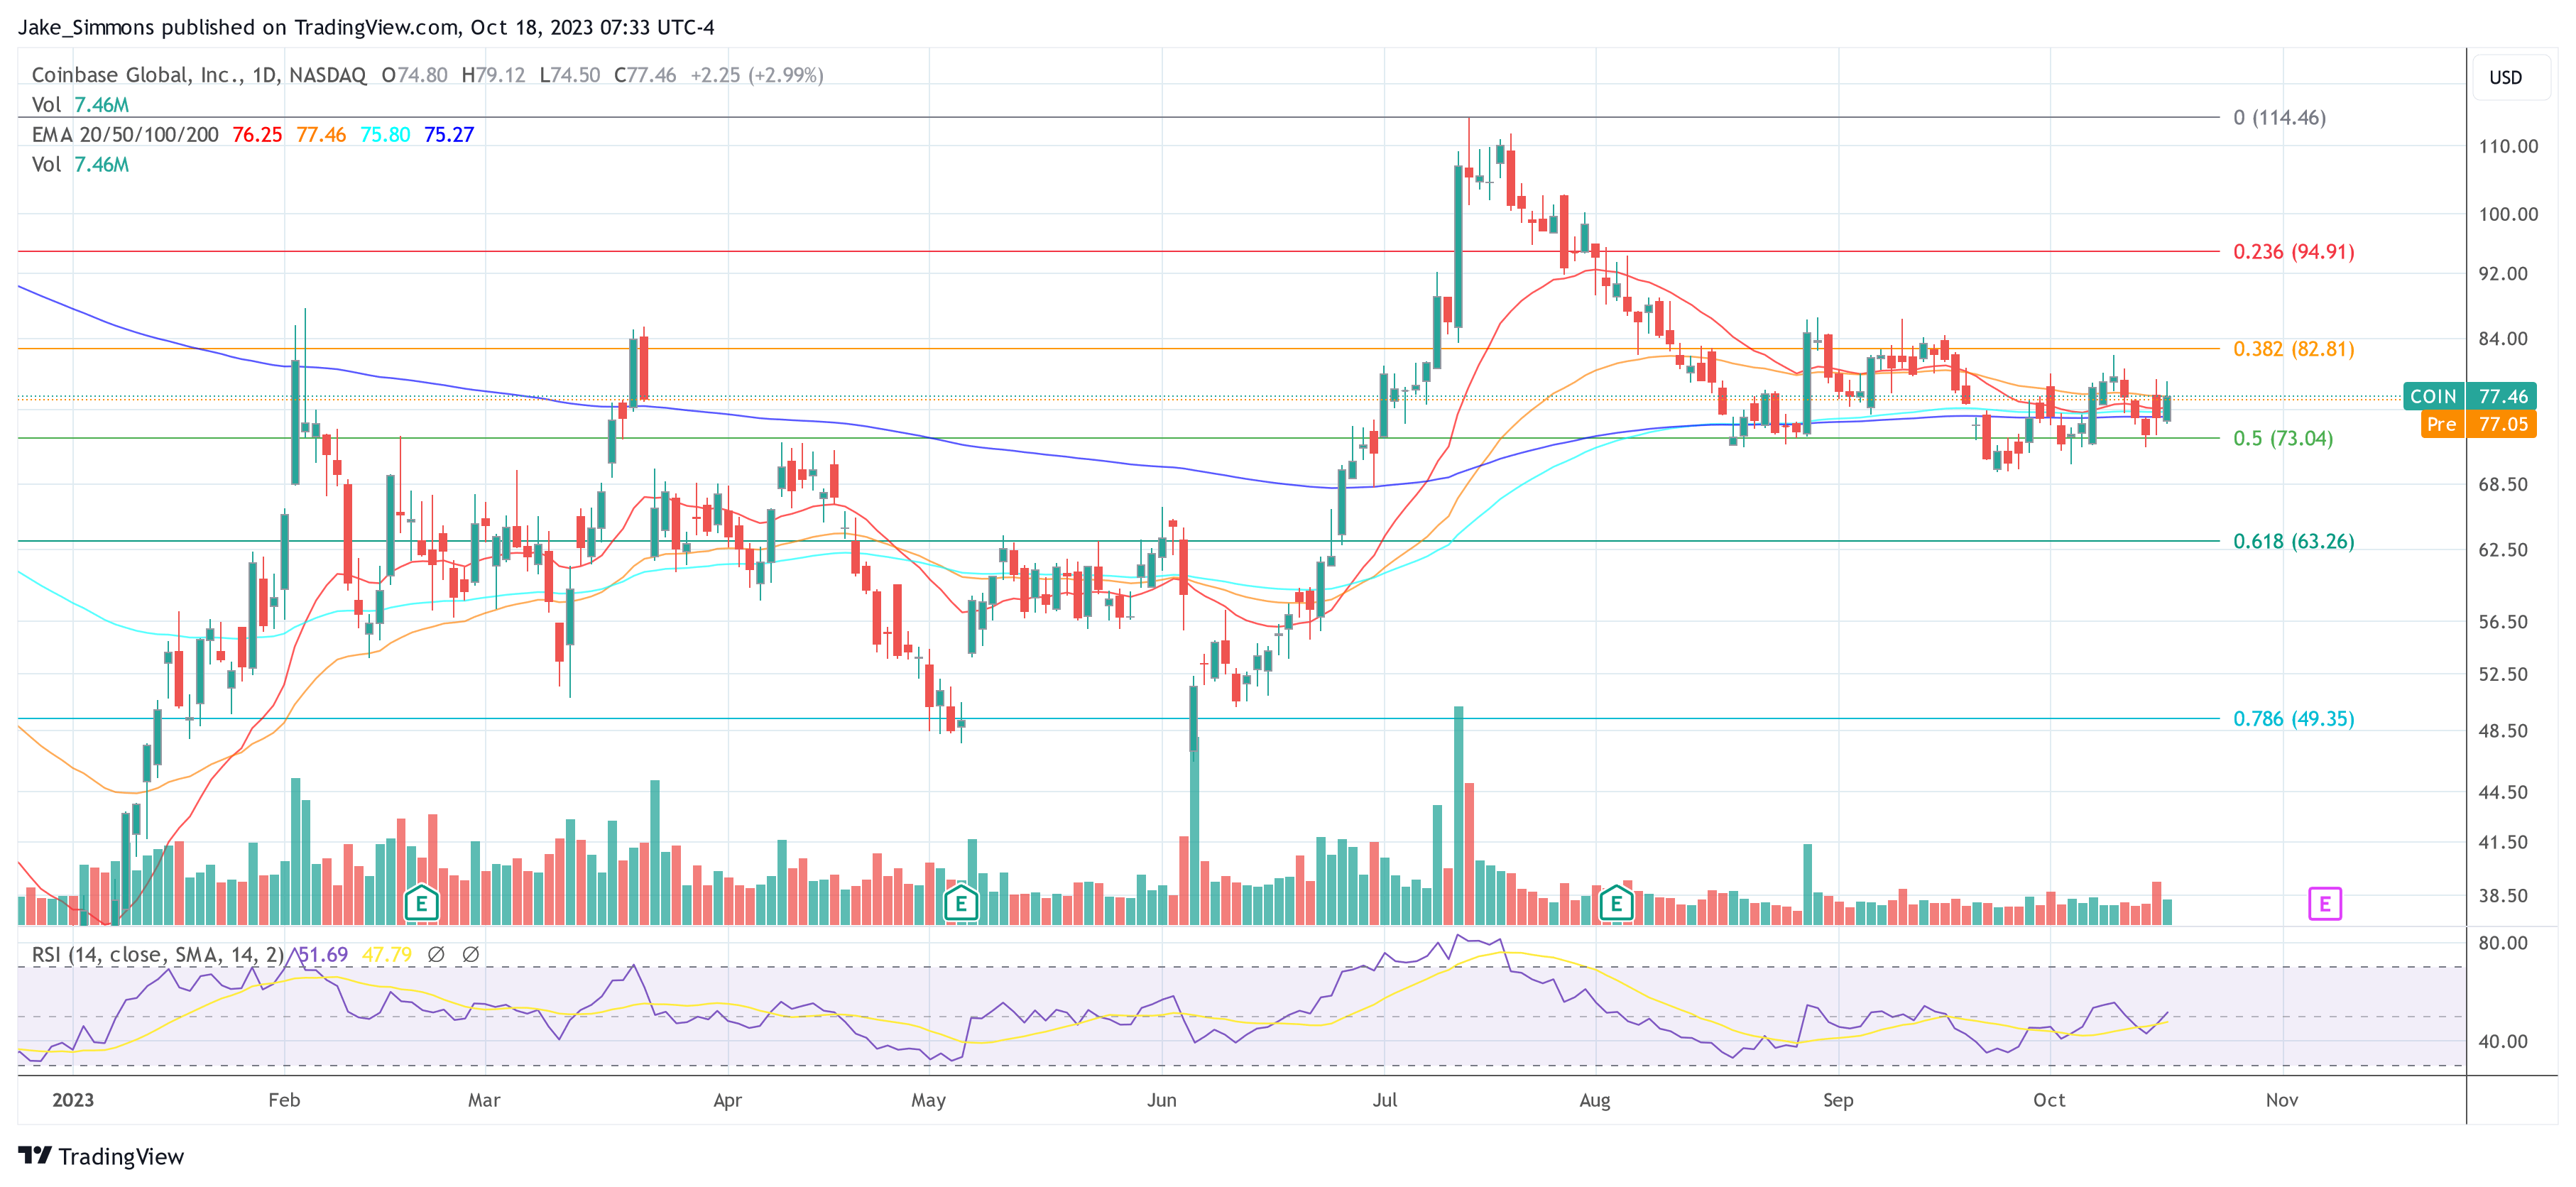This screenshot has width=2576, height=1187.
Task: Click the first ∅ symbol in the RSI legend
Action: pyautogui.click(x=436, y=954)
